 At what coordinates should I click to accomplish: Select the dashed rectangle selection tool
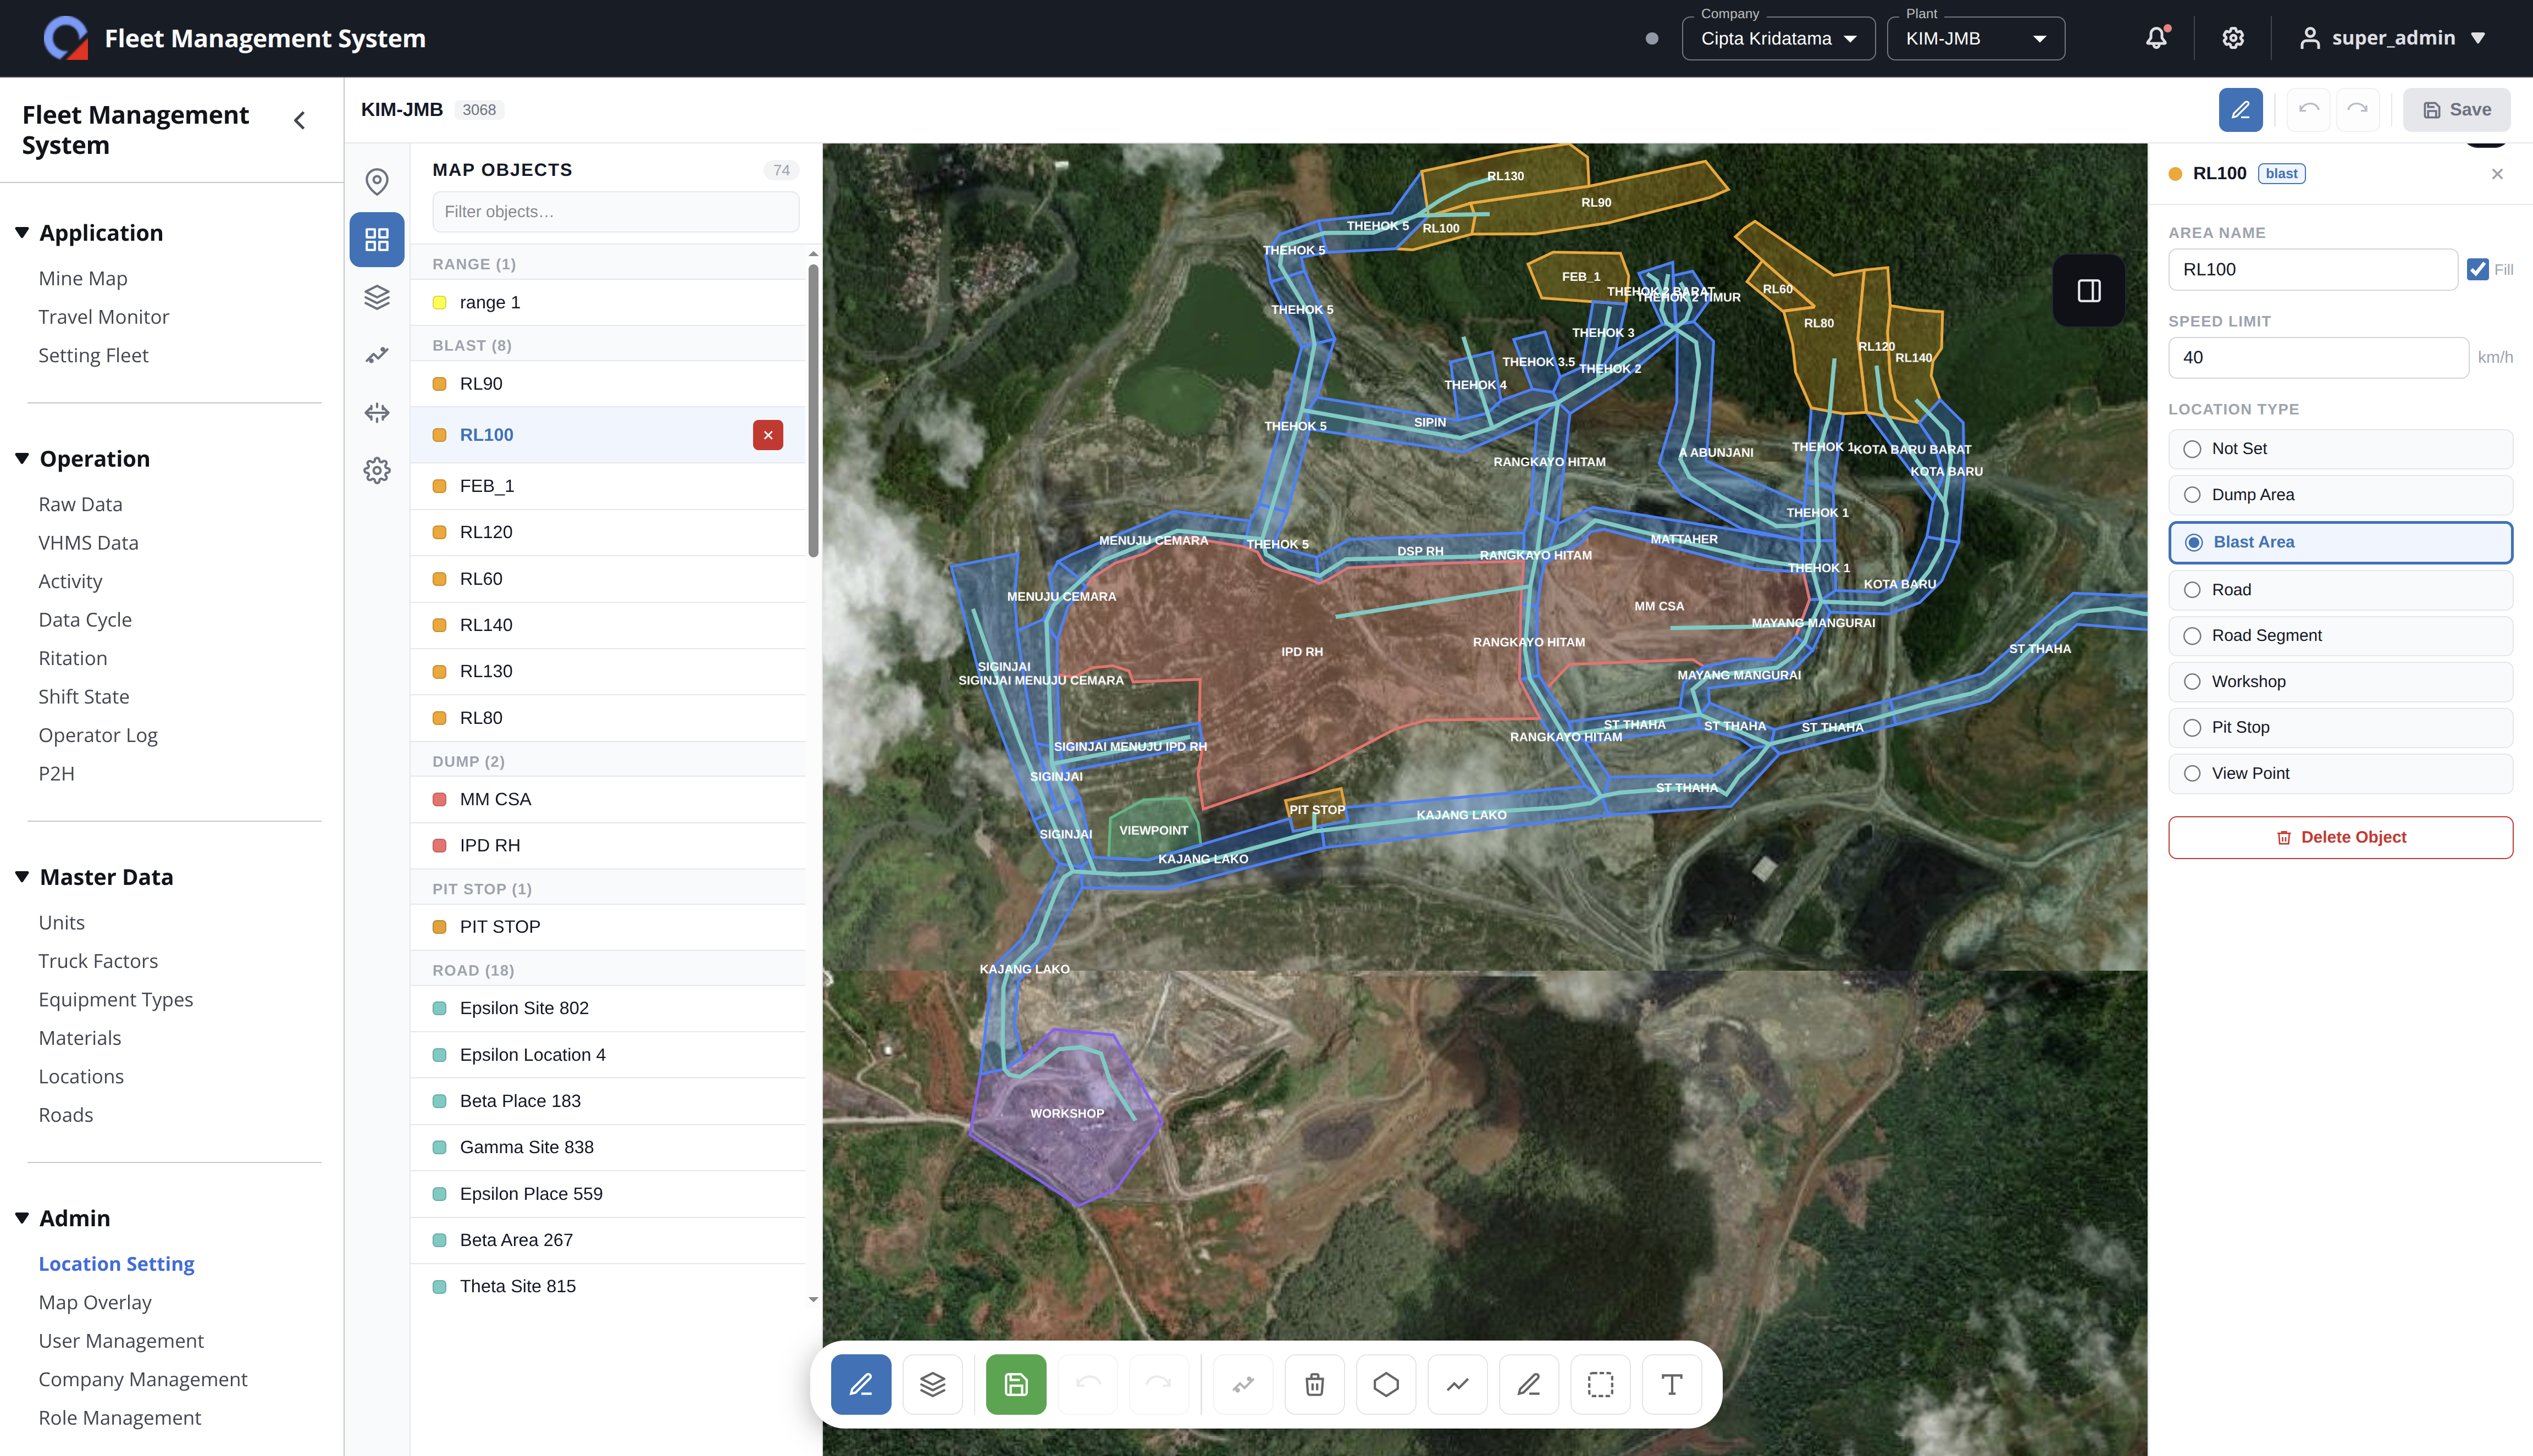tap(1601, 1384)
